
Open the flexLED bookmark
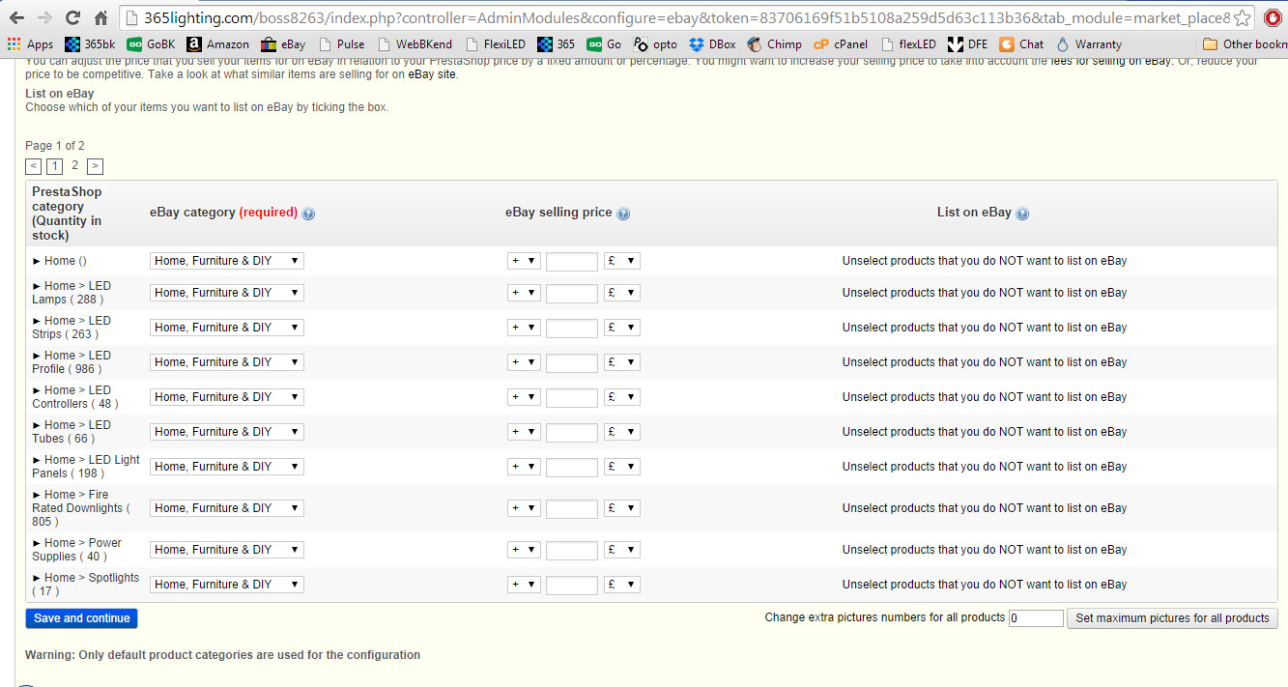coord(908,43)
